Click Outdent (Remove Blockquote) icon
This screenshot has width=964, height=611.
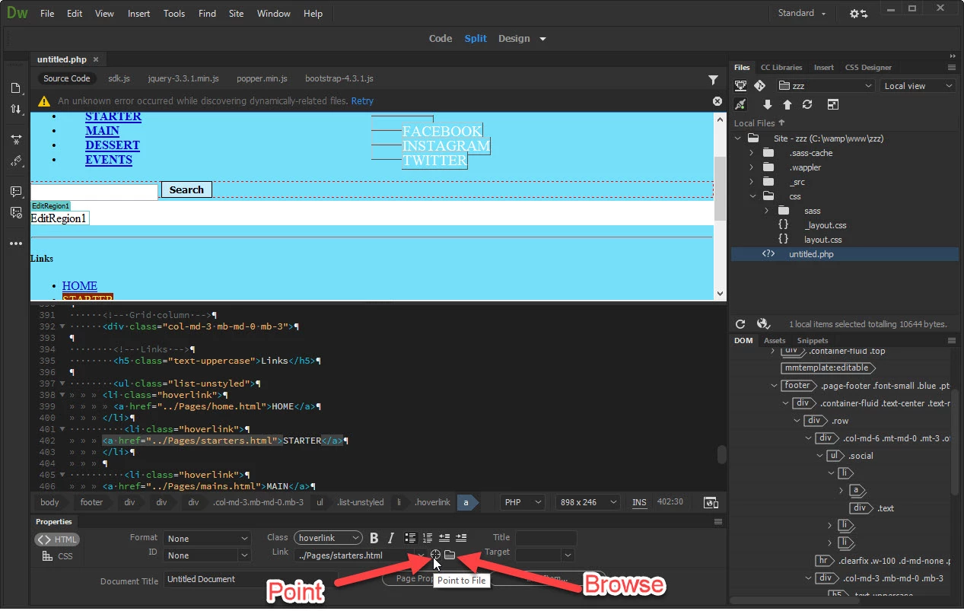coord(444,538)
